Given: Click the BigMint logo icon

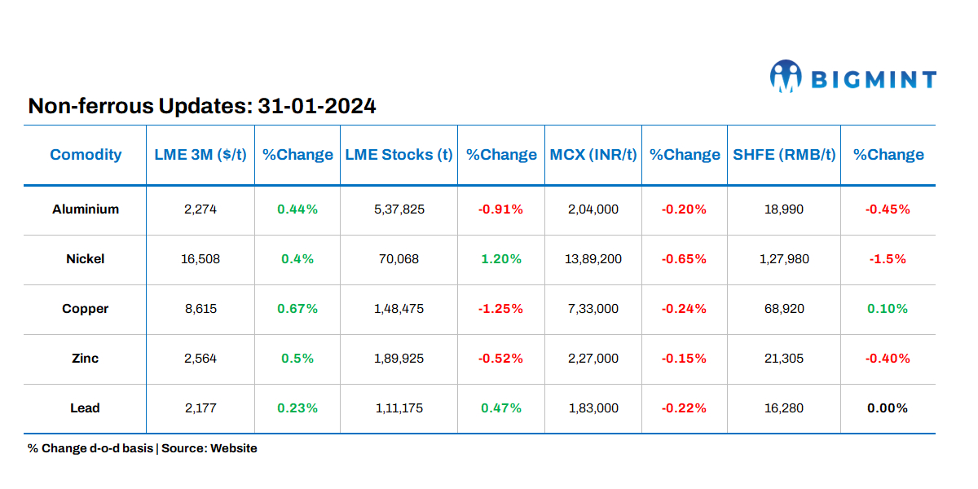Looking at the screenshot, I should pyautogui.click(x=786, y=76).
